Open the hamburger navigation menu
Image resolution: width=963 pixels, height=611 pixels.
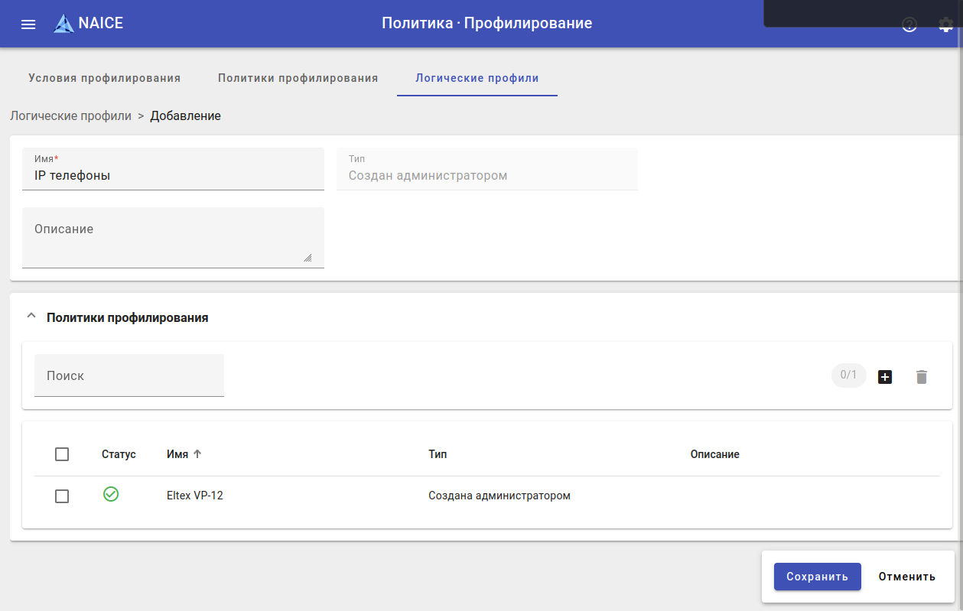point(28,24)
